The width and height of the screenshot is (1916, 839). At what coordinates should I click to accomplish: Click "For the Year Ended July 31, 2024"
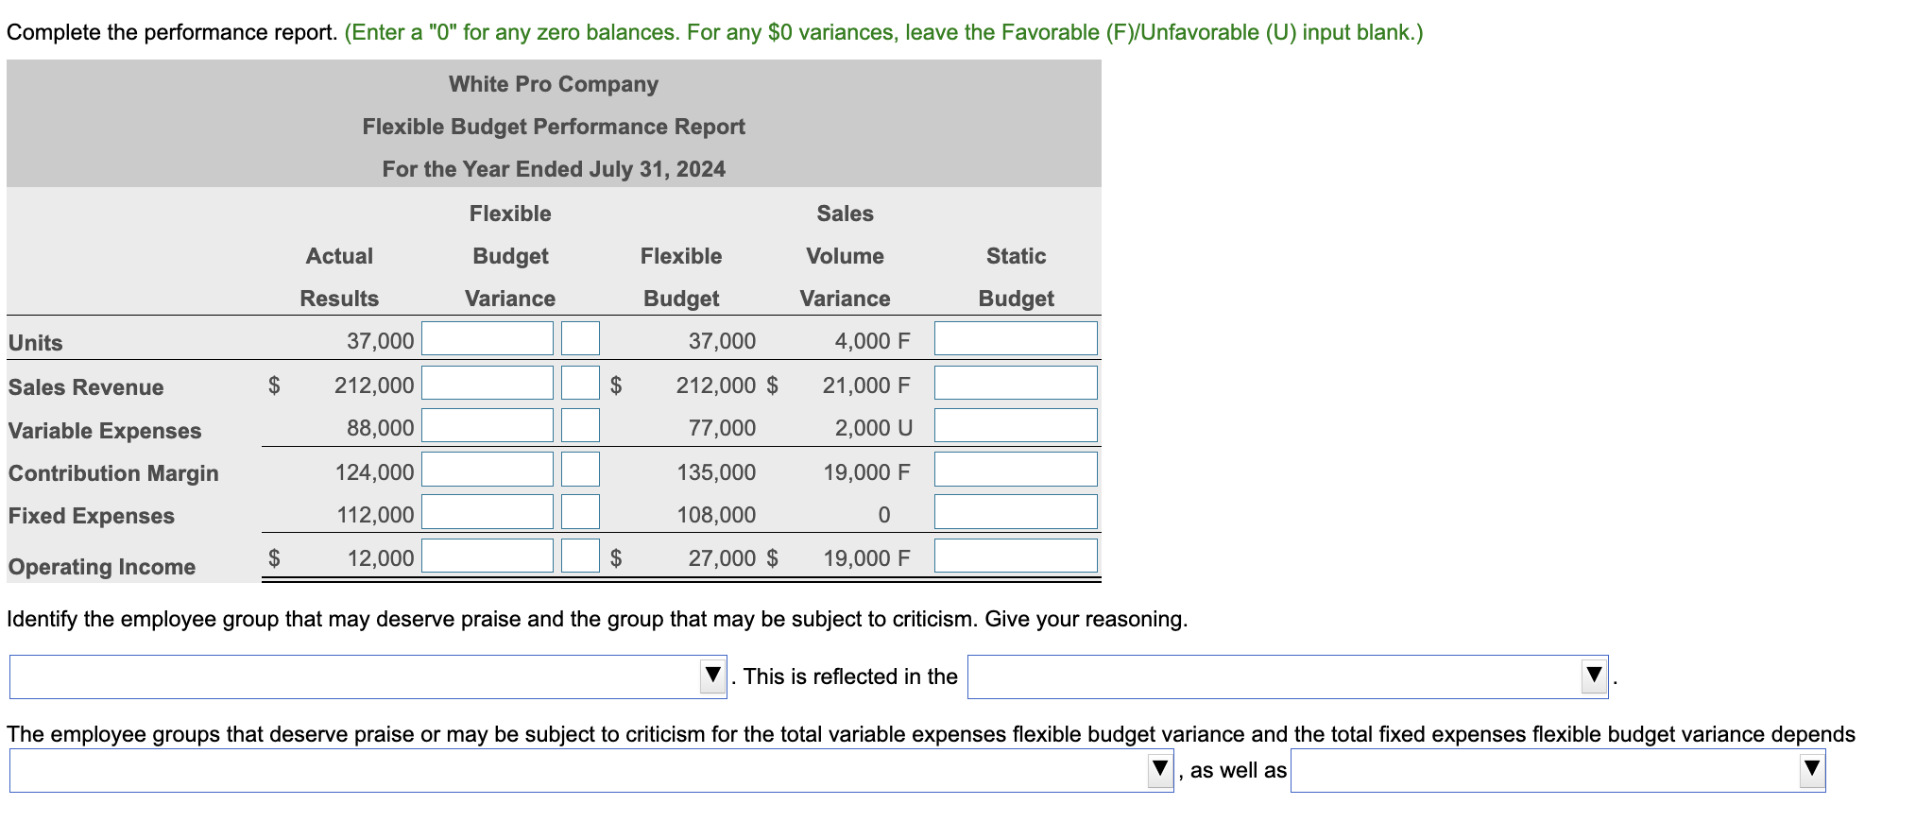pyautogui.click(x=554, y=169)
